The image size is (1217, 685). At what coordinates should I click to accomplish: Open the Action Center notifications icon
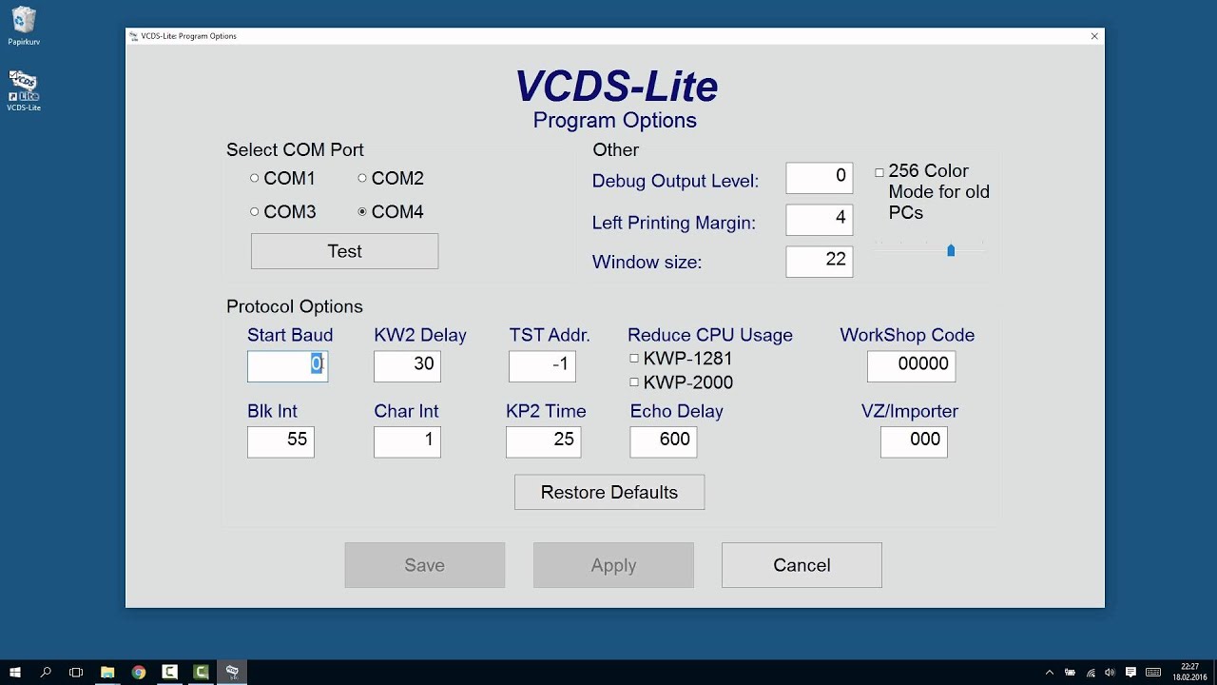(x=1130, y=673)
